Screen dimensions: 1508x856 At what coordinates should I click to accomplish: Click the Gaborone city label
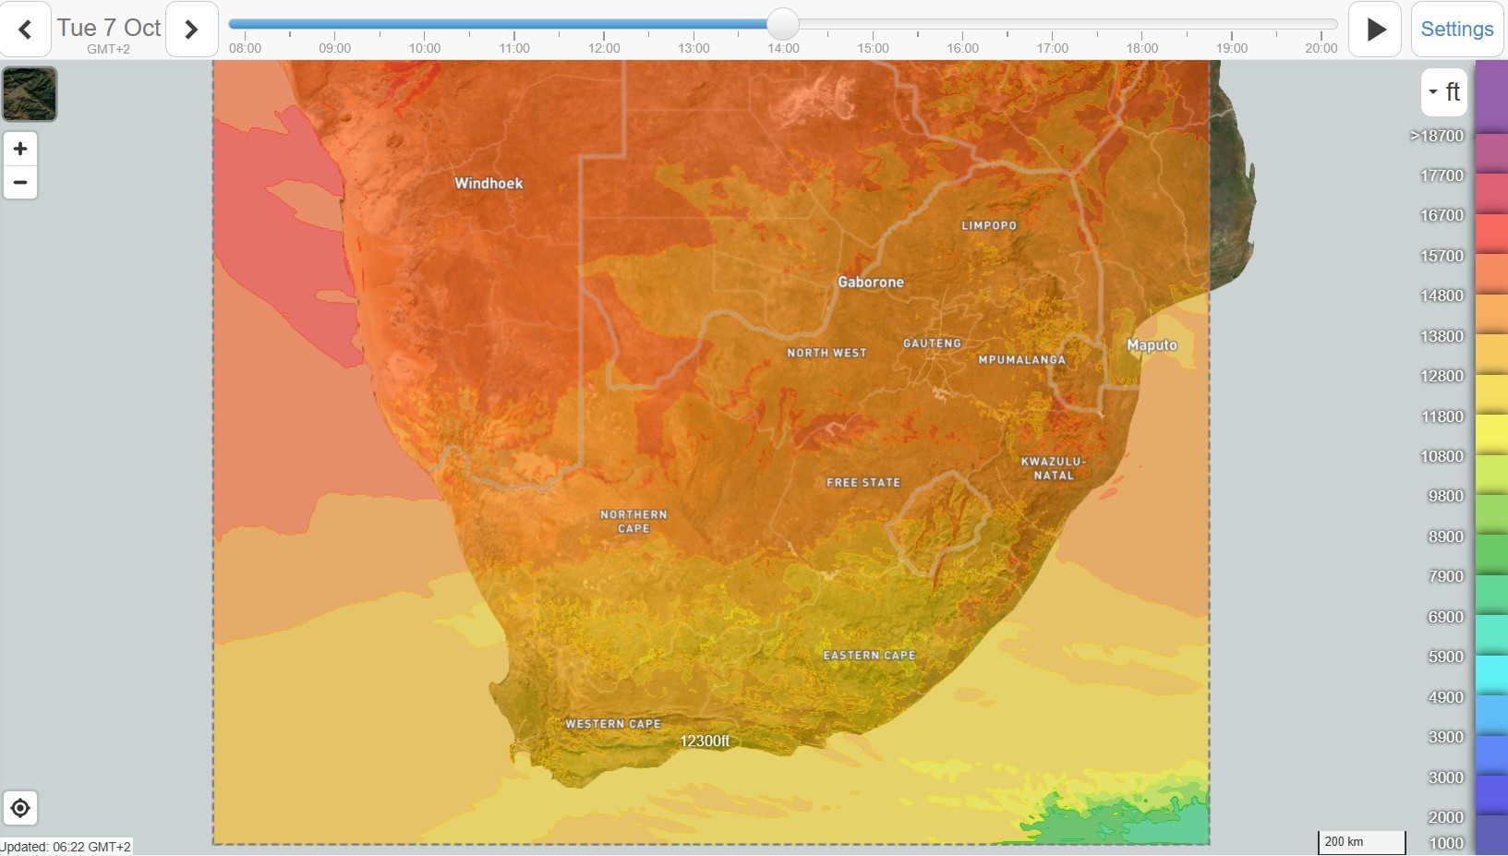(871, 282)
